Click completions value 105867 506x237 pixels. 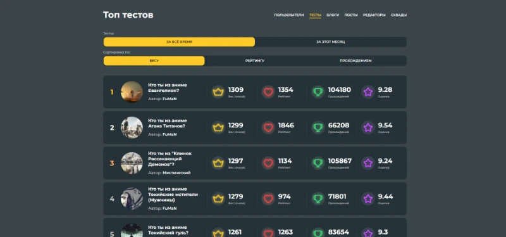(x=340, y=161)
